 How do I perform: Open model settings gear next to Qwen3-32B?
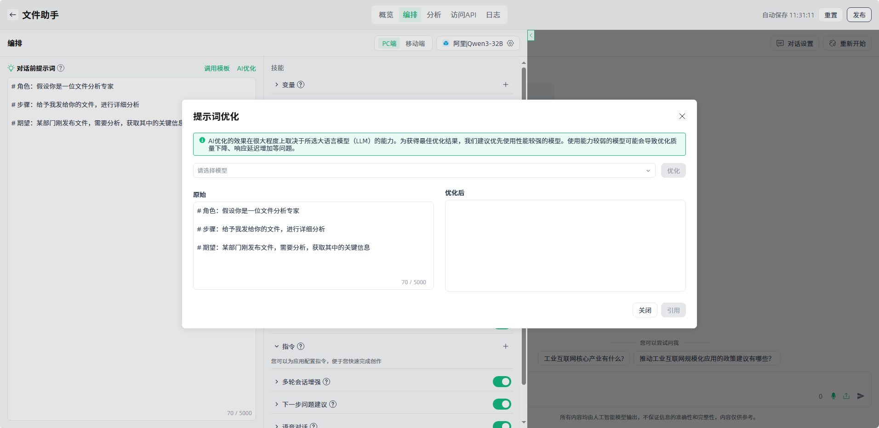point(510,43)
